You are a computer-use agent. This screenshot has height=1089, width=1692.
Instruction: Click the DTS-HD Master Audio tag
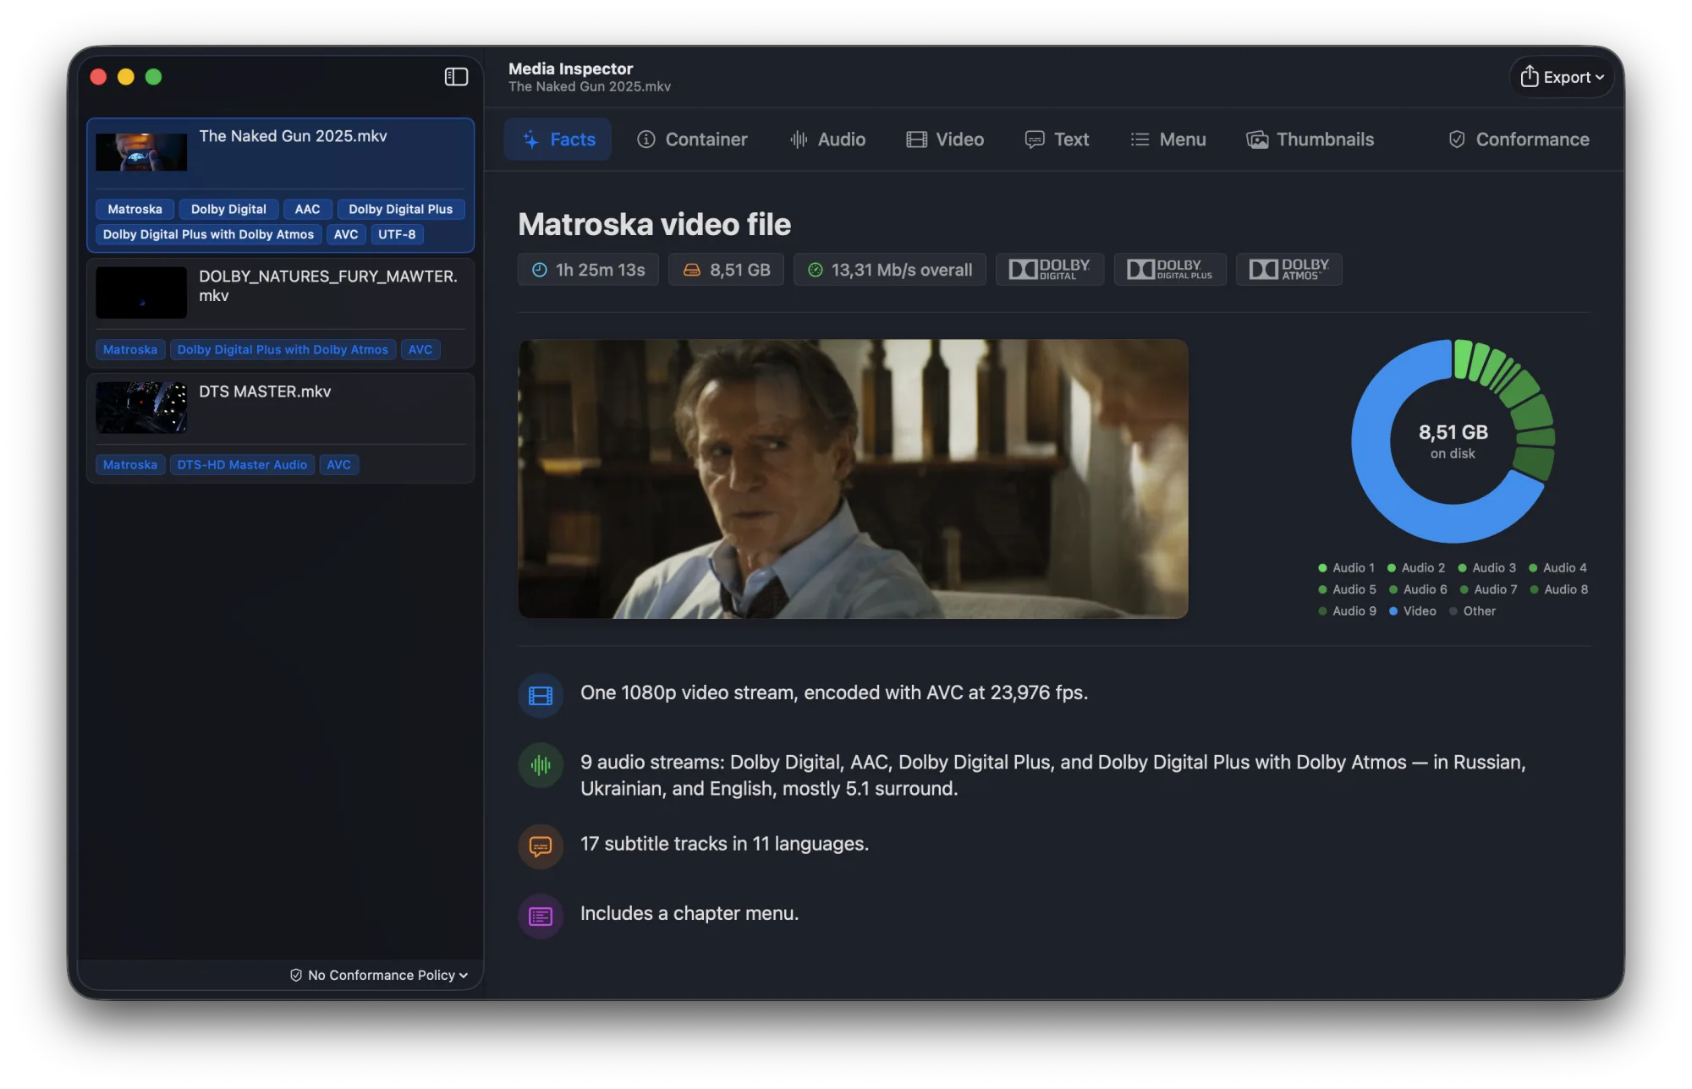click(x=242, y=464)
